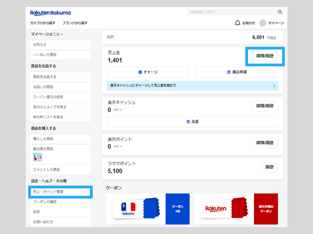Image resolution: width=313 pixels, height=234 pixels.
Task: Click the arrow on the 楽天キャッシュ charge banner
Action: pyautogui.click(x=274, y=85)
